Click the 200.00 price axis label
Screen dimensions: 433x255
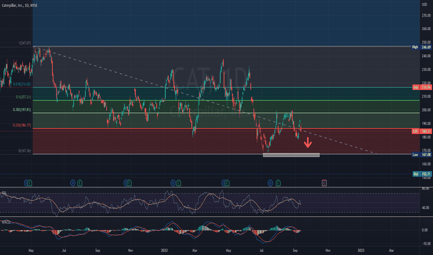point(426,110)
